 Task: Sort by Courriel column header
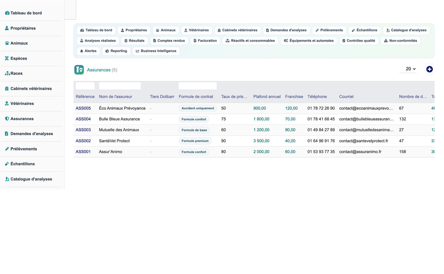click(346, 97)
